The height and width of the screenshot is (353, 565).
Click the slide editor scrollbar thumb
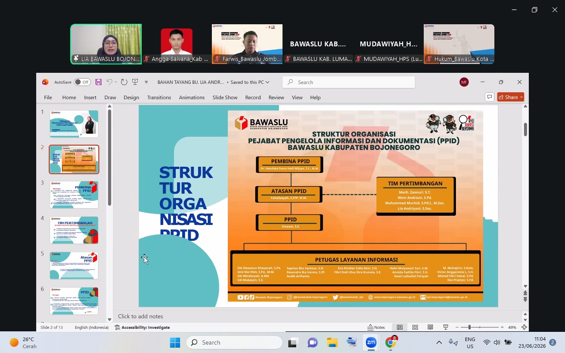(x=525, y=129)
